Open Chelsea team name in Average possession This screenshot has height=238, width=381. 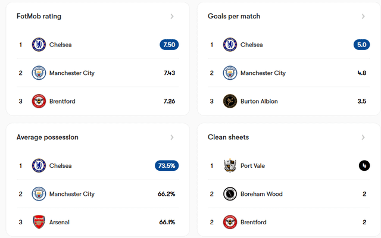tap(60, 166)
